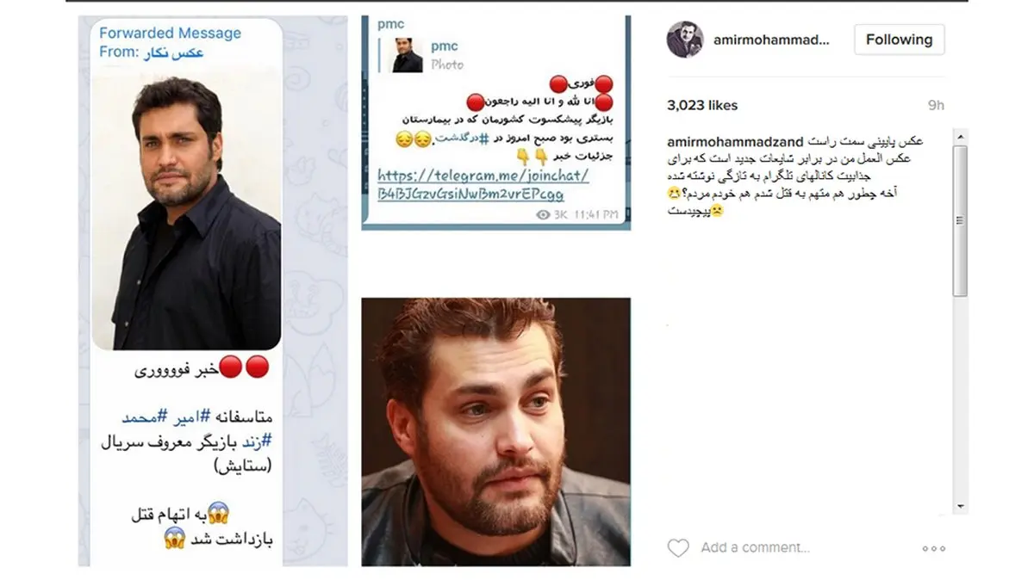Toggle the Following button
1034x580 pixels.
pos(899,40)
